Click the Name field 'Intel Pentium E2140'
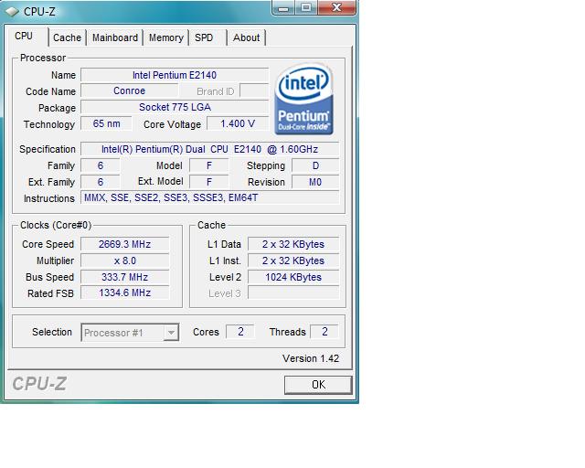The width and height of the screenshot is (585, 468). pos(175,75)
